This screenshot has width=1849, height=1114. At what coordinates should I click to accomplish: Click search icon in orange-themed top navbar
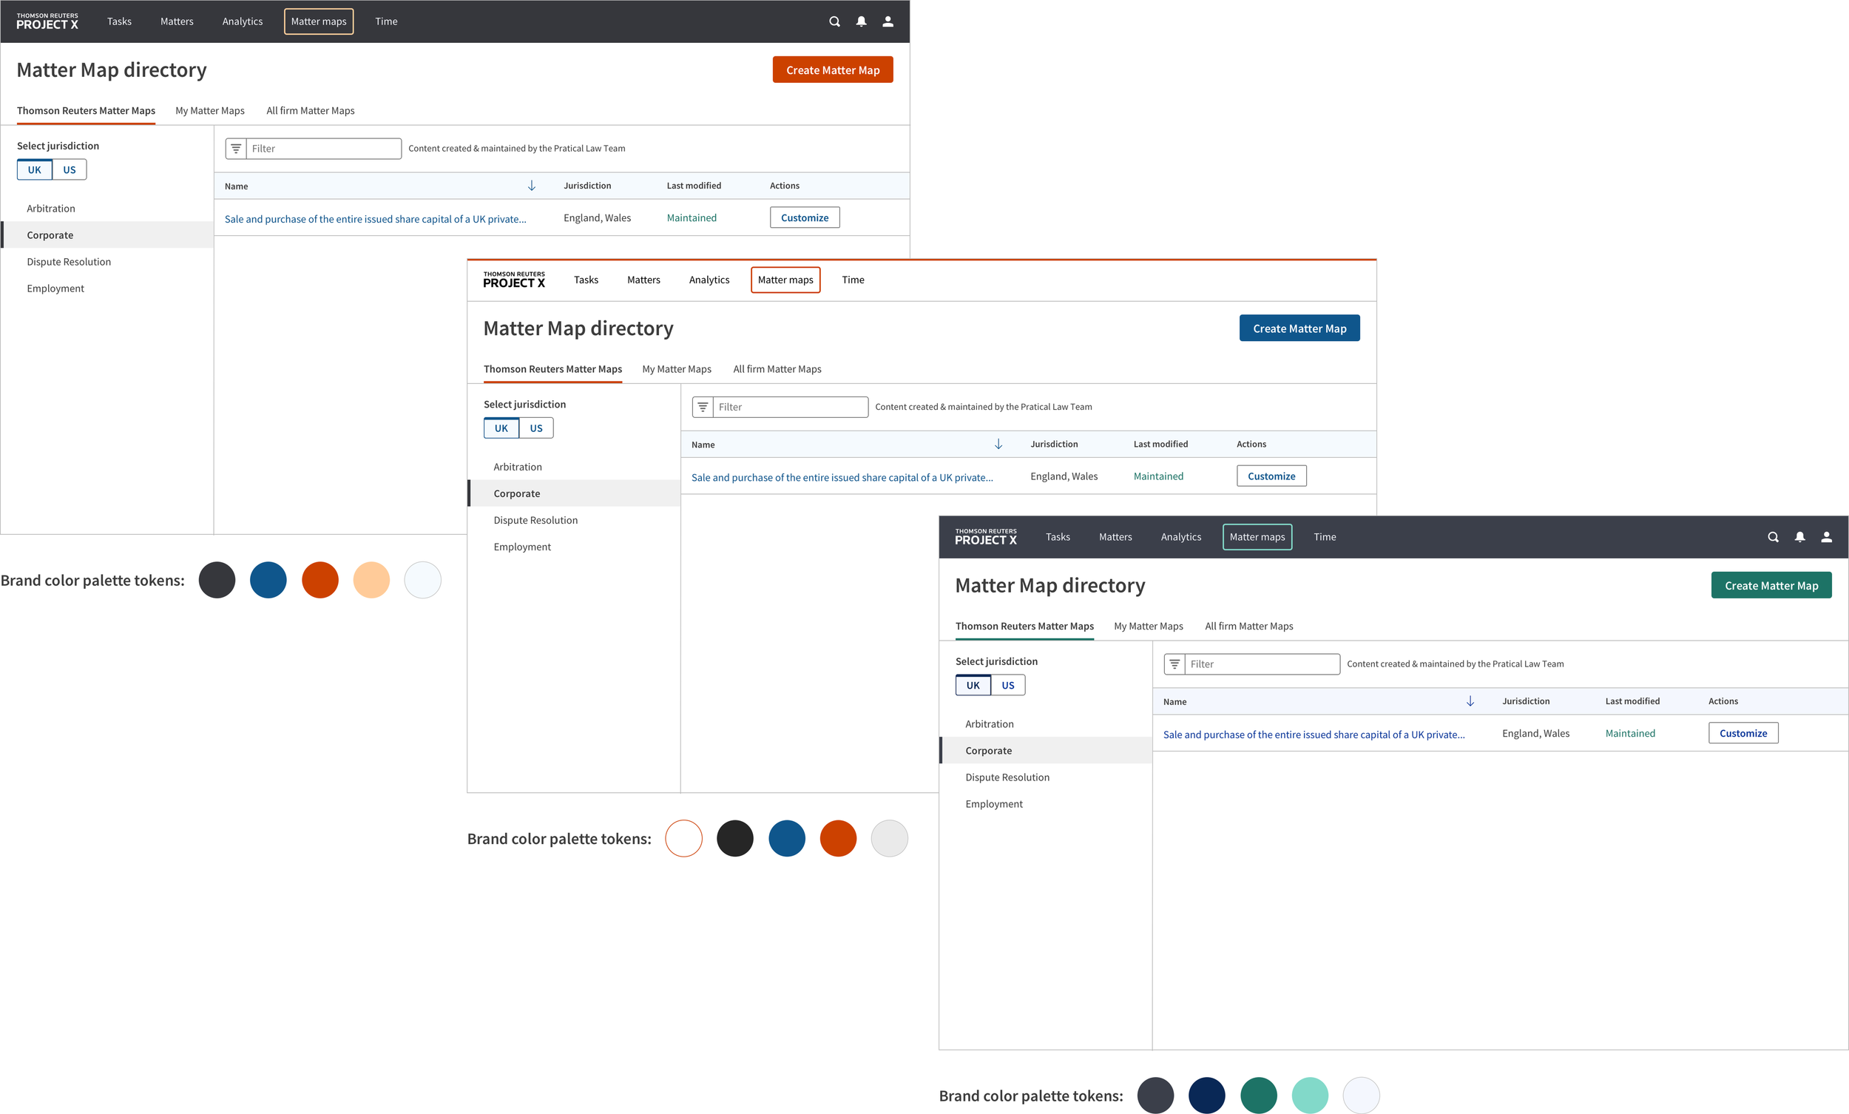click(x=834, y=21)
